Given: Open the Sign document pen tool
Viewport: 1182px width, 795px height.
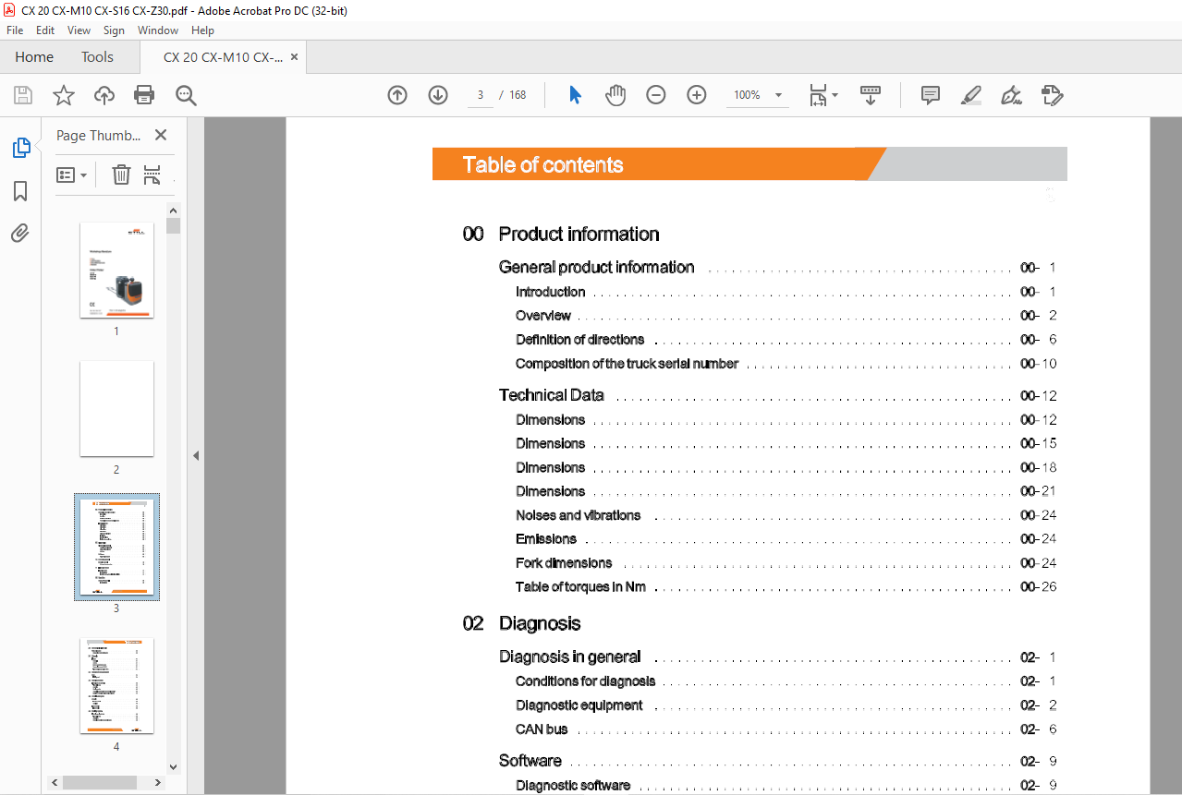Looking at the screenshot, I should click(1011, 95).
